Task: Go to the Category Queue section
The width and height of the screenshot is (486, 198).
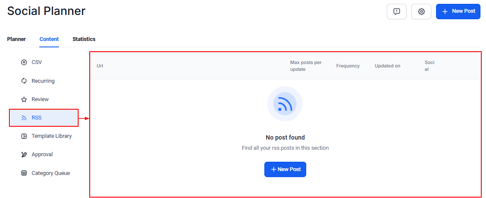Action: [50, 173]
